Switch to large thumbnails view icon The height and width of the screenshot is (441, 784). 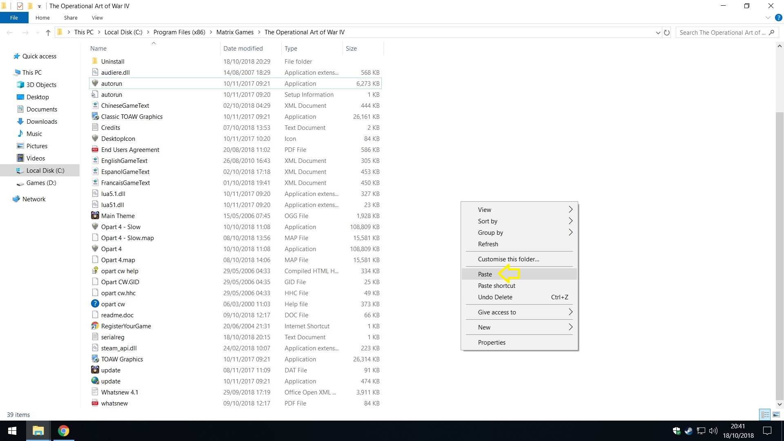tap(776, 414)
